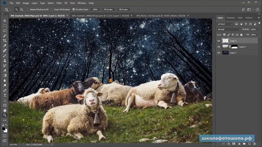Screen dimensions: 262x147
Task: Select the Rectangle shape tool
Action: click(5, 105)
